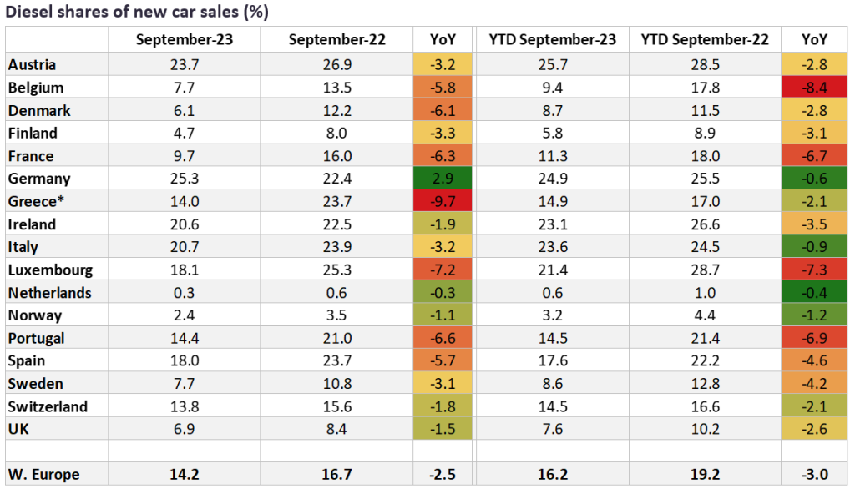Select Norway's September-23 value 2.4

[x=184, y=315]
